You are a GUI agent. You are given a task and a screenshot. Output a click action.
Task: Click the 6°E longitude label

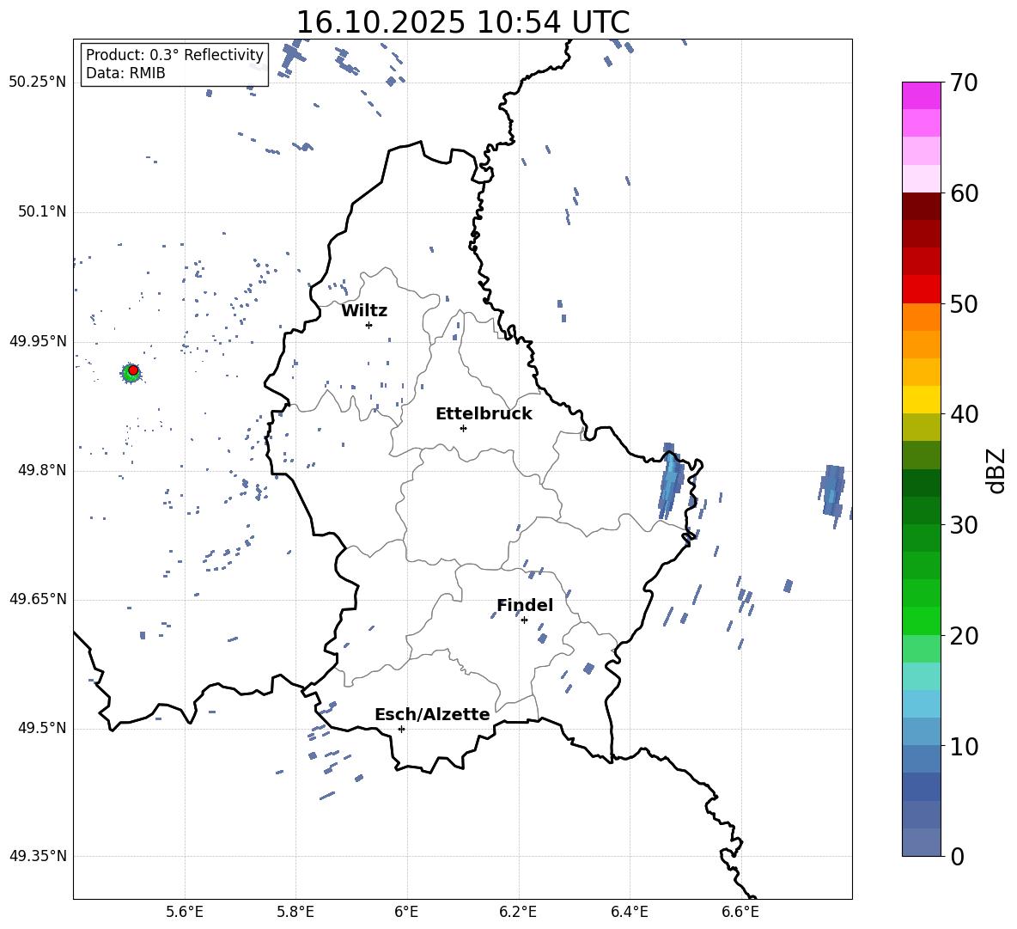point(406,912)
